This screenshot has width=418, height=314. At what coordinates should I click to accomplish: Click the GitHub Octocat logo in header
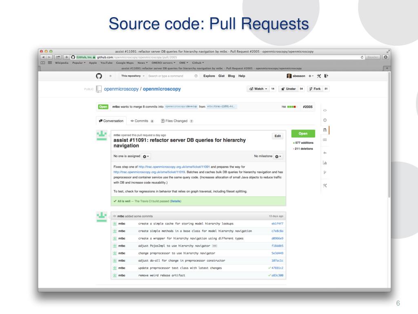coord(99,76)
